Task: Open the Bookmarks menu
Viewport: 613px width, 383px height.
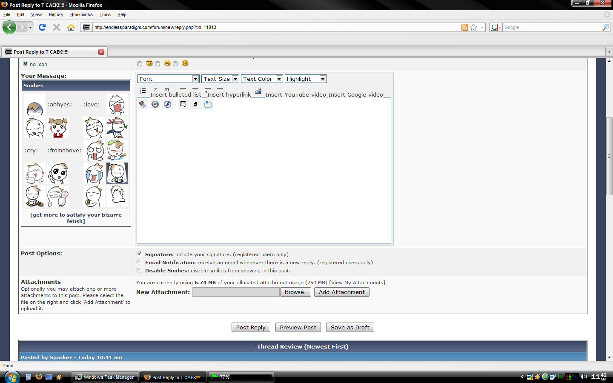Action: tap(81, 14)
